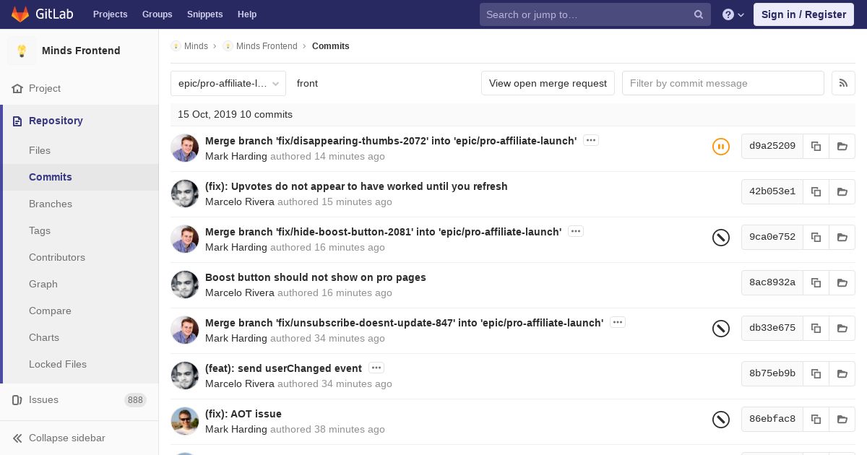867x455 pixels.
Task: Click the 'front' path link beside branch selector
Action: [x=307, y=83]
